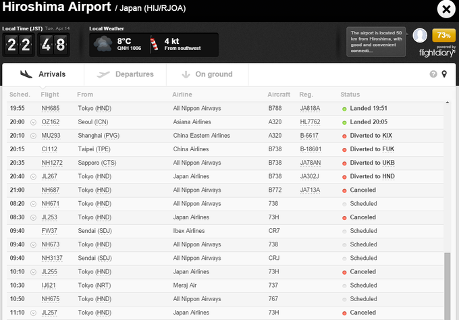Open flight CI112 link
Viewport: 459px width, 320px height.
click(x=49, y=149)
